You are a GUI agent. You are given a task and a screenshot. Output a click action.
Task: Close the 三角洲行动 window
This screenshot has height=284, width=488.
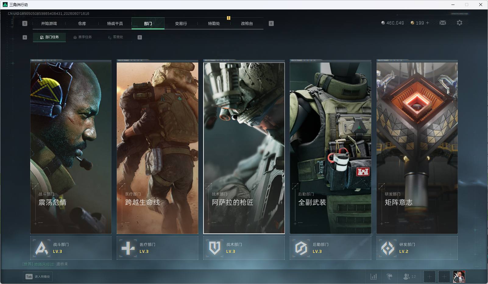click(481, 5)
